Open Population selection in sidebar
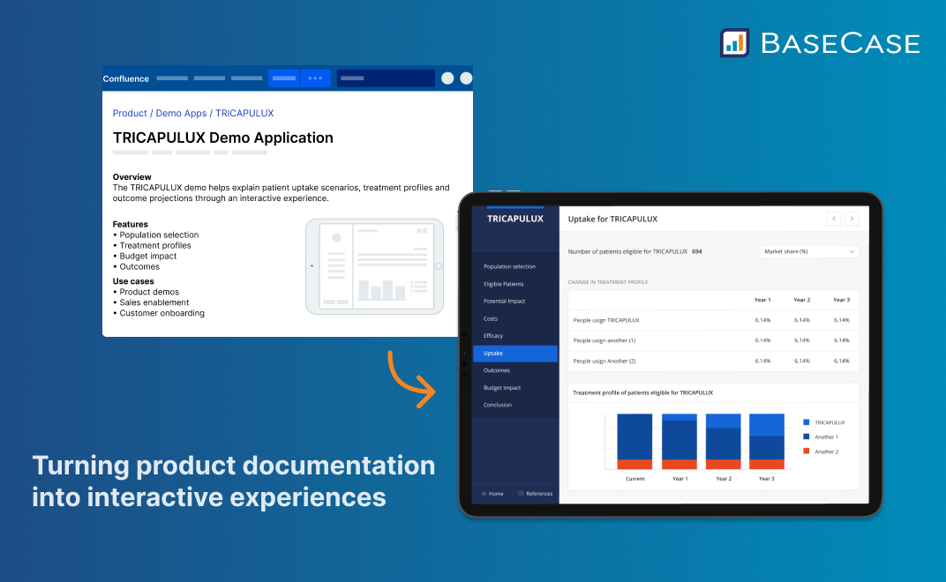Image resolution: width=946 pixels, height=582 pixels. (x=509, y=266)
